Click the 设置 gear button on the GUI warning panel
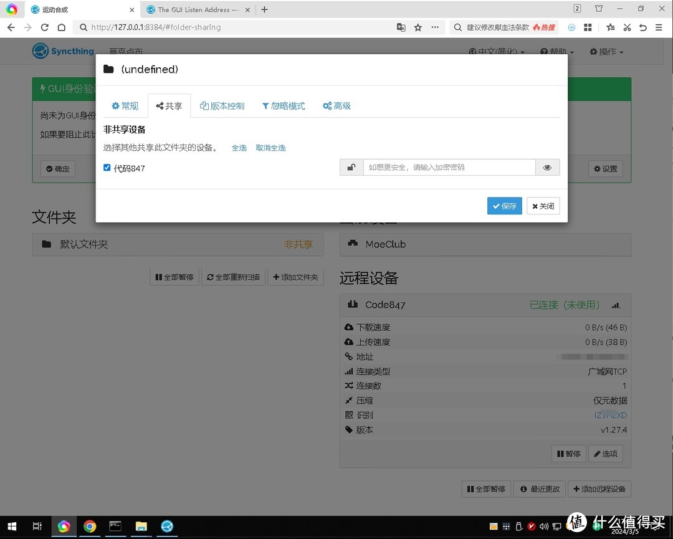Image resolution: width=673 pixels, height=539 pixels. [x=604, y=168]
